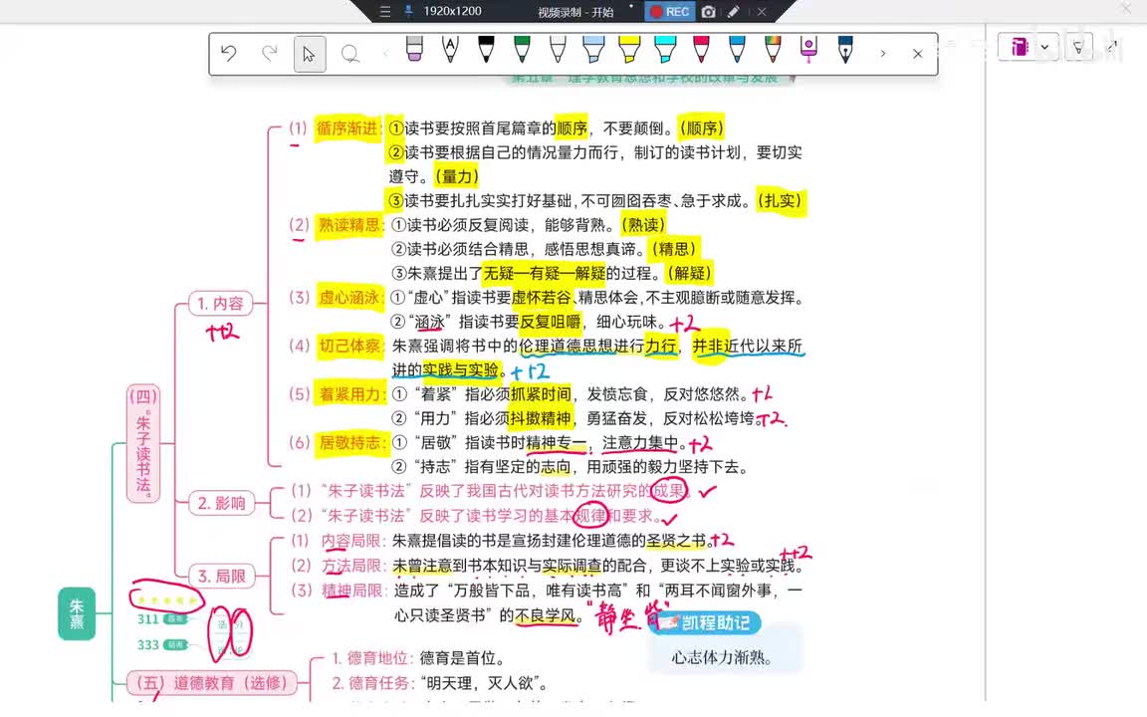The height and width of the screenshot is (717, 1147).
Task: Pick the green pen
Action: (x=522, y=48)
